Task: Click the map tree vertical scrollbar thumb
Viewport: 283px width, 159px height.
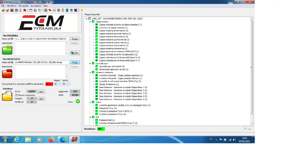Action: coord(251,67)
